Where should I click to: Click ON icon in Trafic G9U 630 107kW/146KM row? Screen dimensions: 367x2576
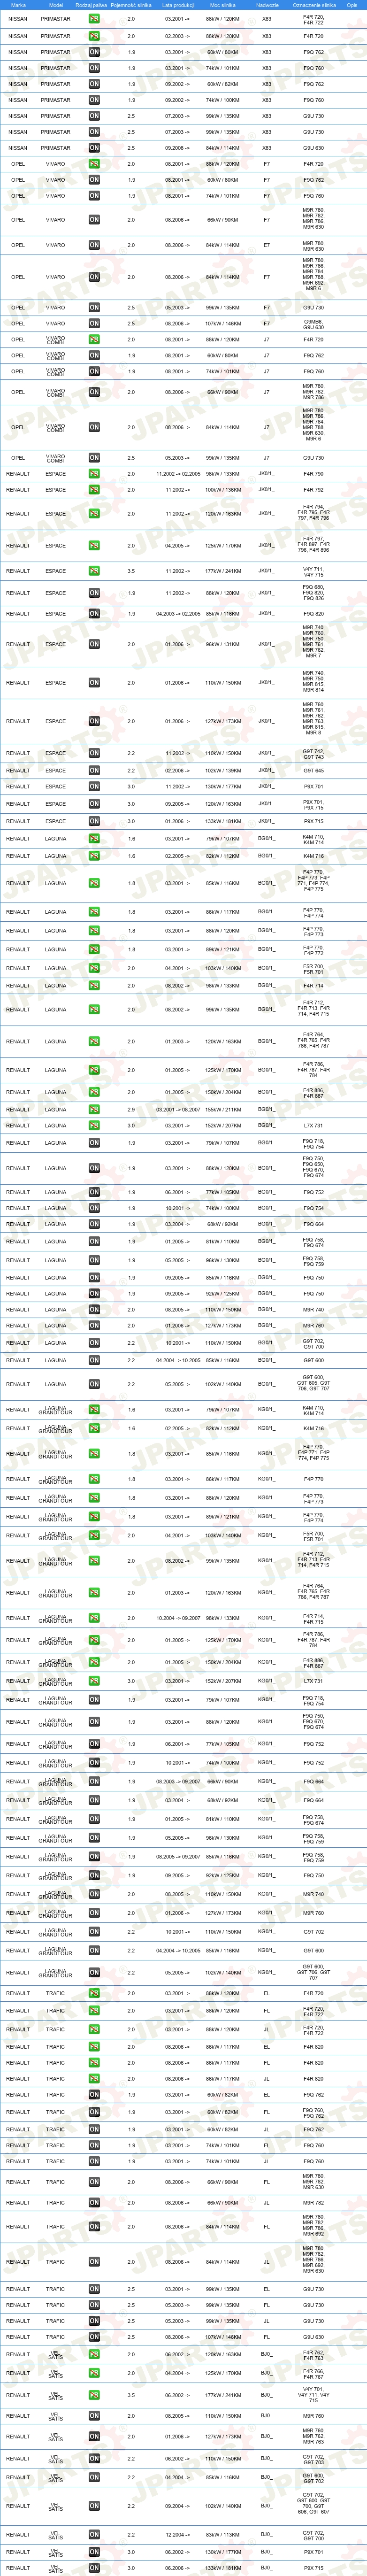[94, 2337]
